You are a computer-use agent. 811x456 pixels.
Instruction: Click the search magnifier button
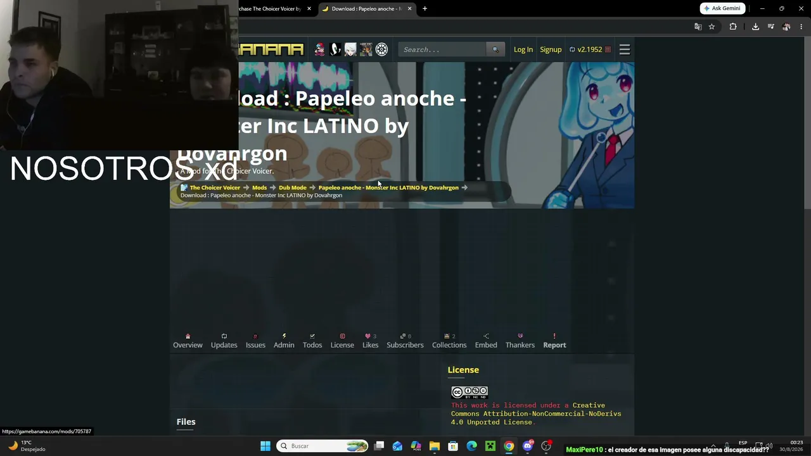point(495,49)
